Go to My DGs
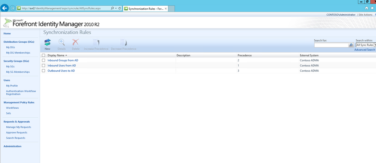 click(x=11, y=47)
